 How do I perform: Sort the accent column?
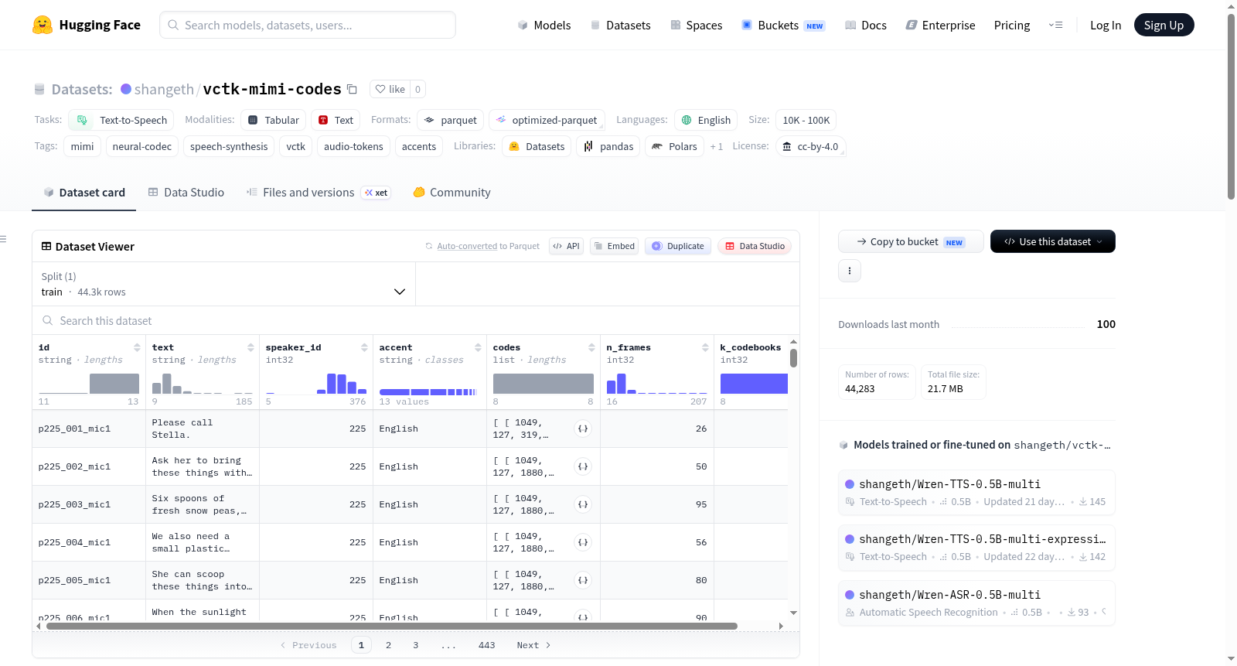(478, 347)
